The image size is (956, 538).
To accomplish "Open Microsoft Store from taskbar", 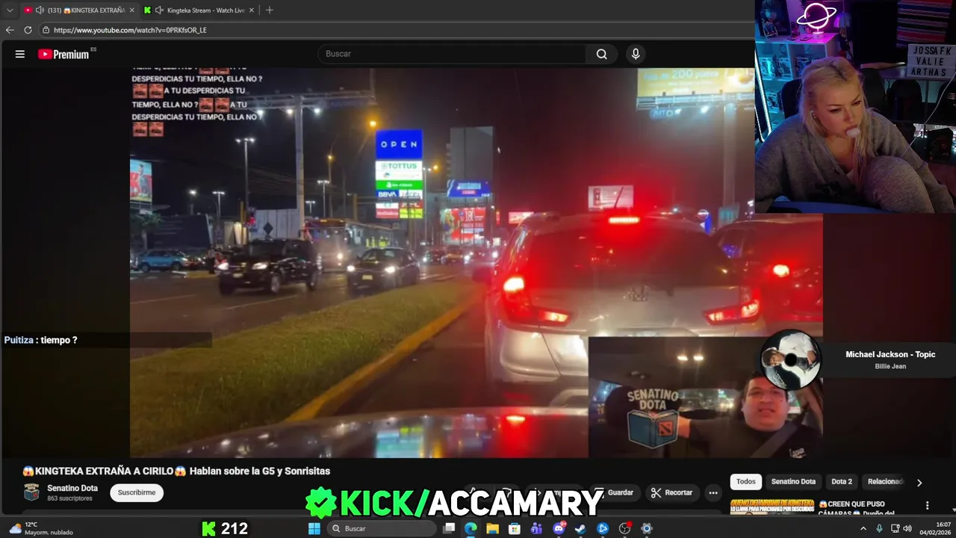I will [x=515, y=528].
